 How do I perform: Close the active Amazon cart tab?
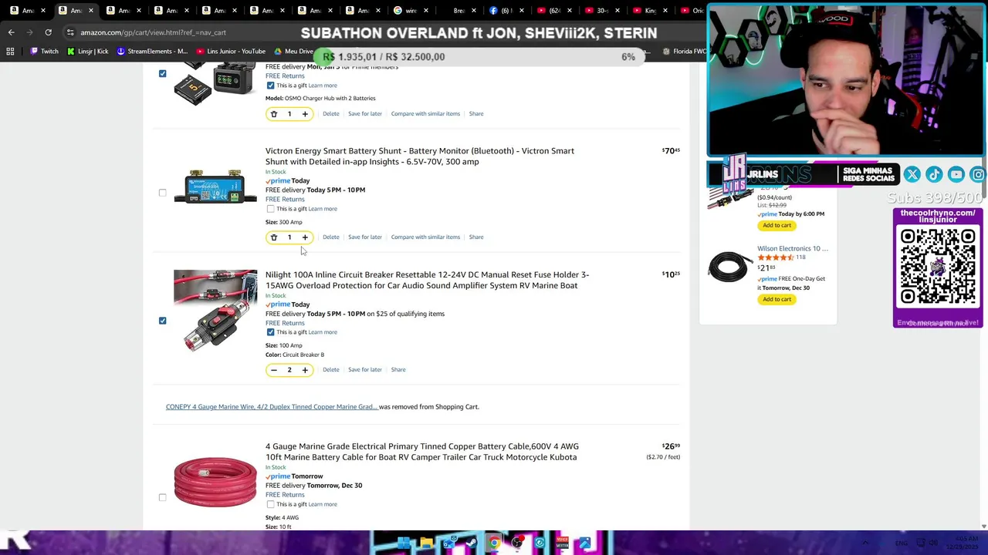(x=91, y=11)
